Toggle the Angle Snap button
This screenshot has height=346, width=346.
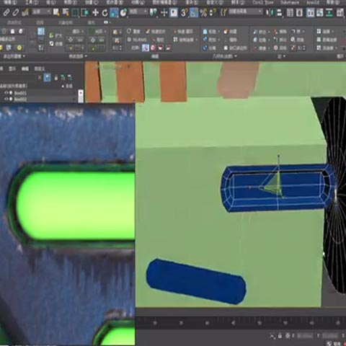tap(194, 12)
